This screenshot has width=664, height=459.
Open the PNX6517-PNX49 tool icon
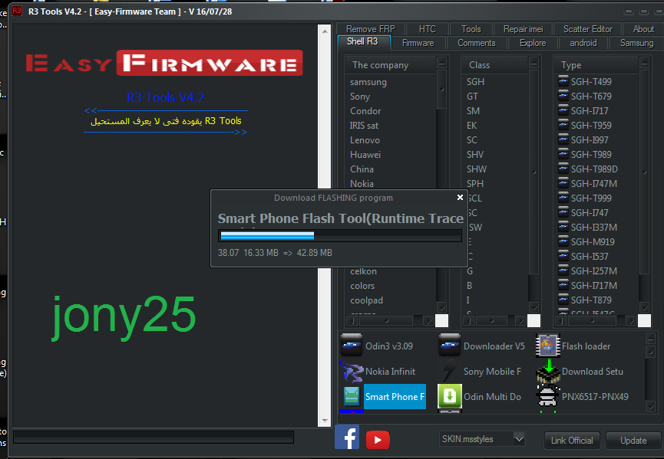coord(547,397)
